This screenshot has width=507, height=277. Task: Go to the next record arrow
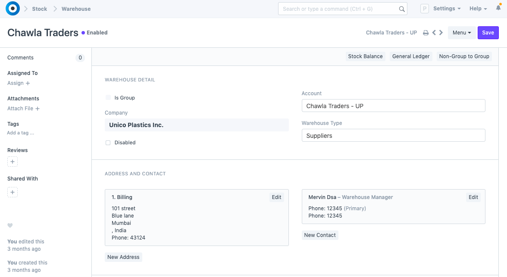[441, 33]
